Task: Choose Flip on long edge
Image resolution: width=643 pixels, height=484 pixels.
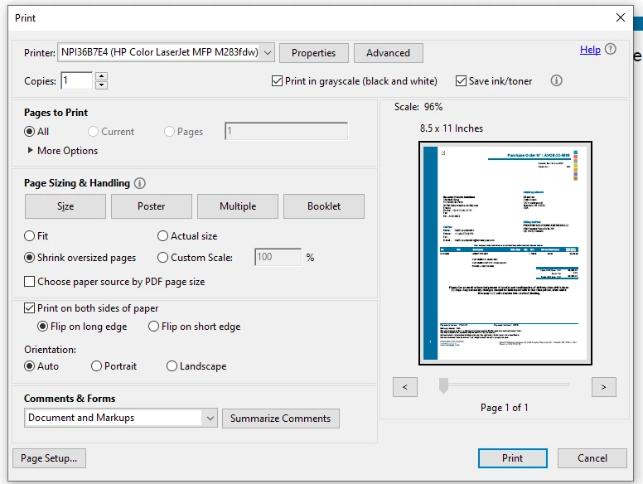Action: coord(42,327)
